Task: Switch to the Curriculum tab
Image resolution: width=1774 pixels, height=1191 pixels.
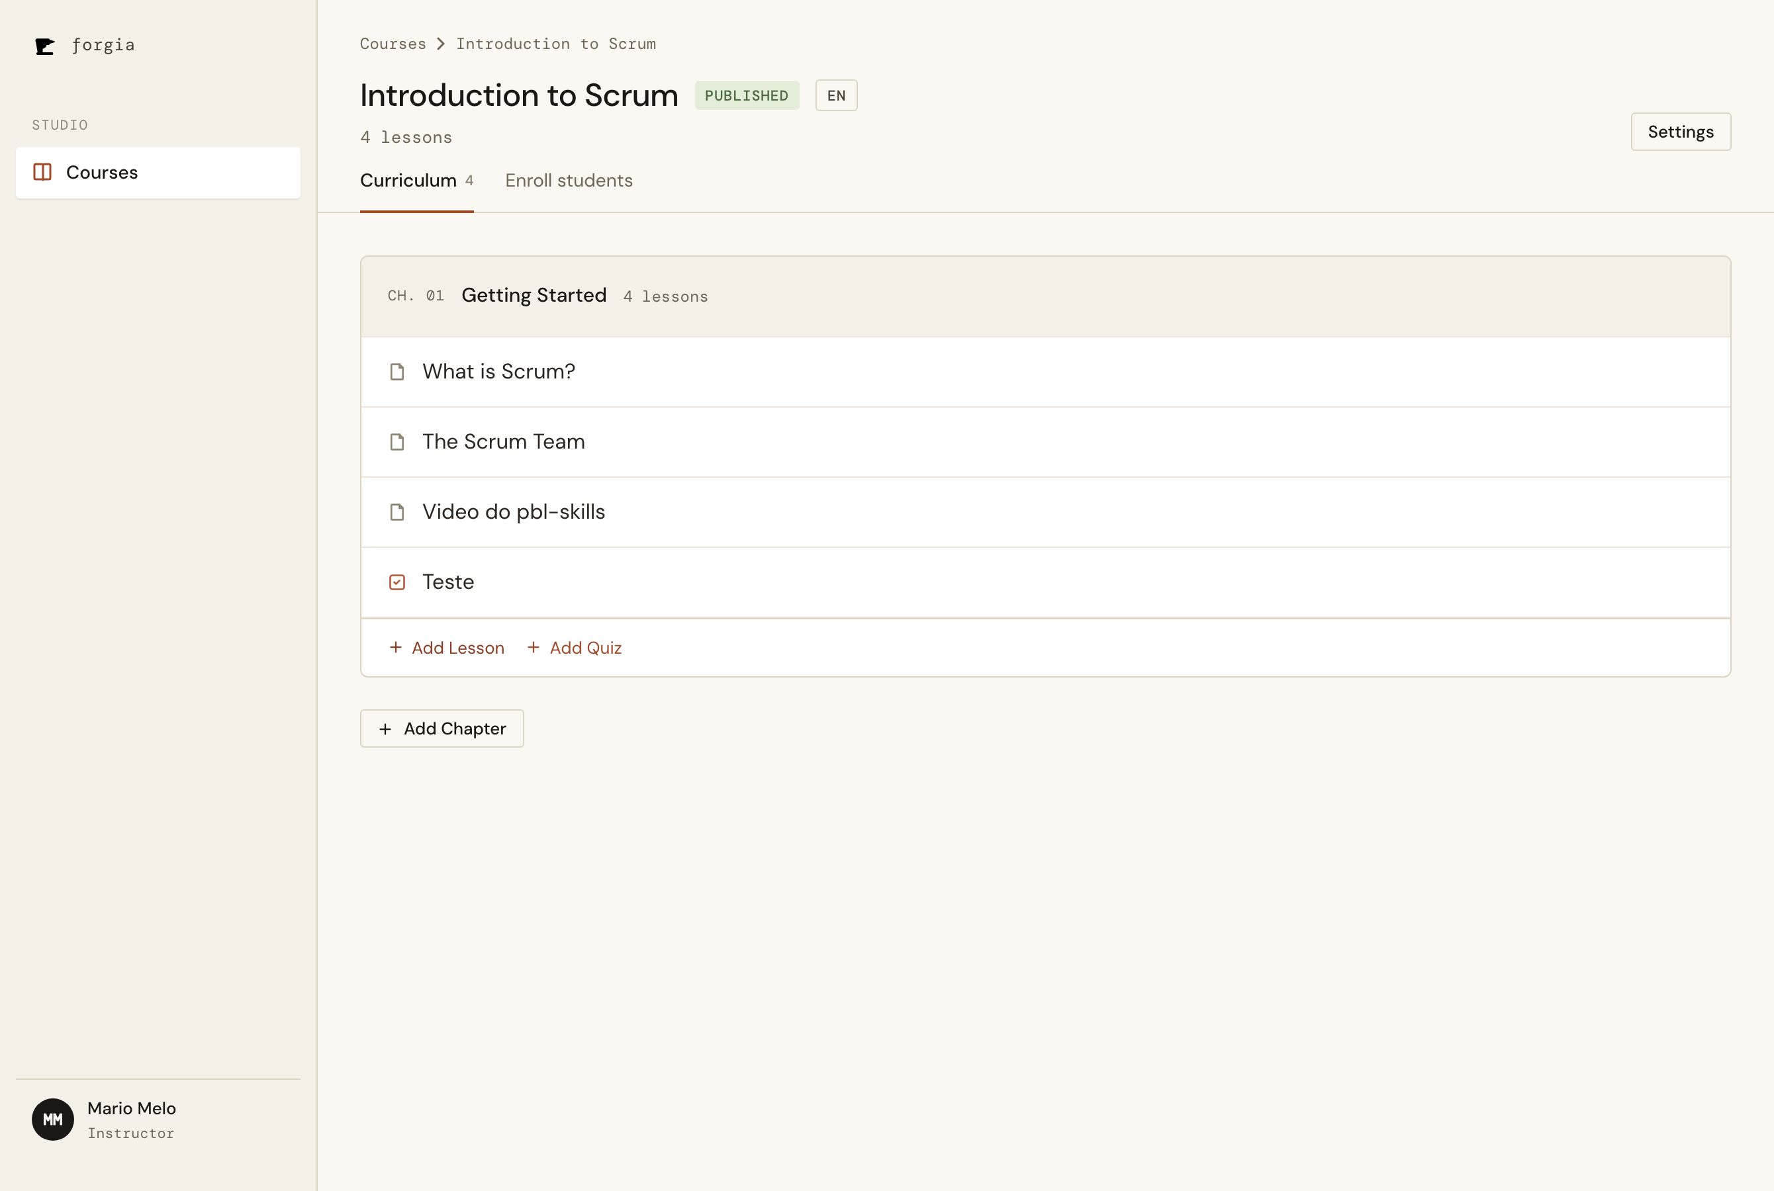Action: tap(416, 181)
